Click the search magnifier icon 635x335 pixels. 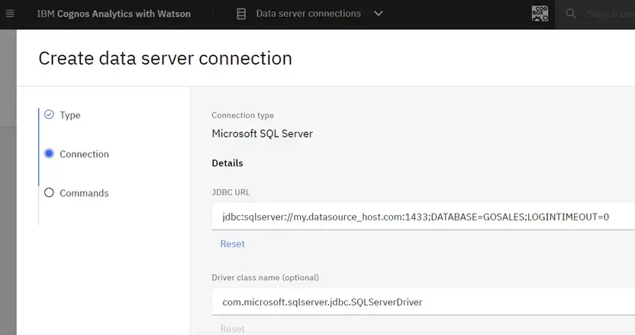tap(571, 14)
